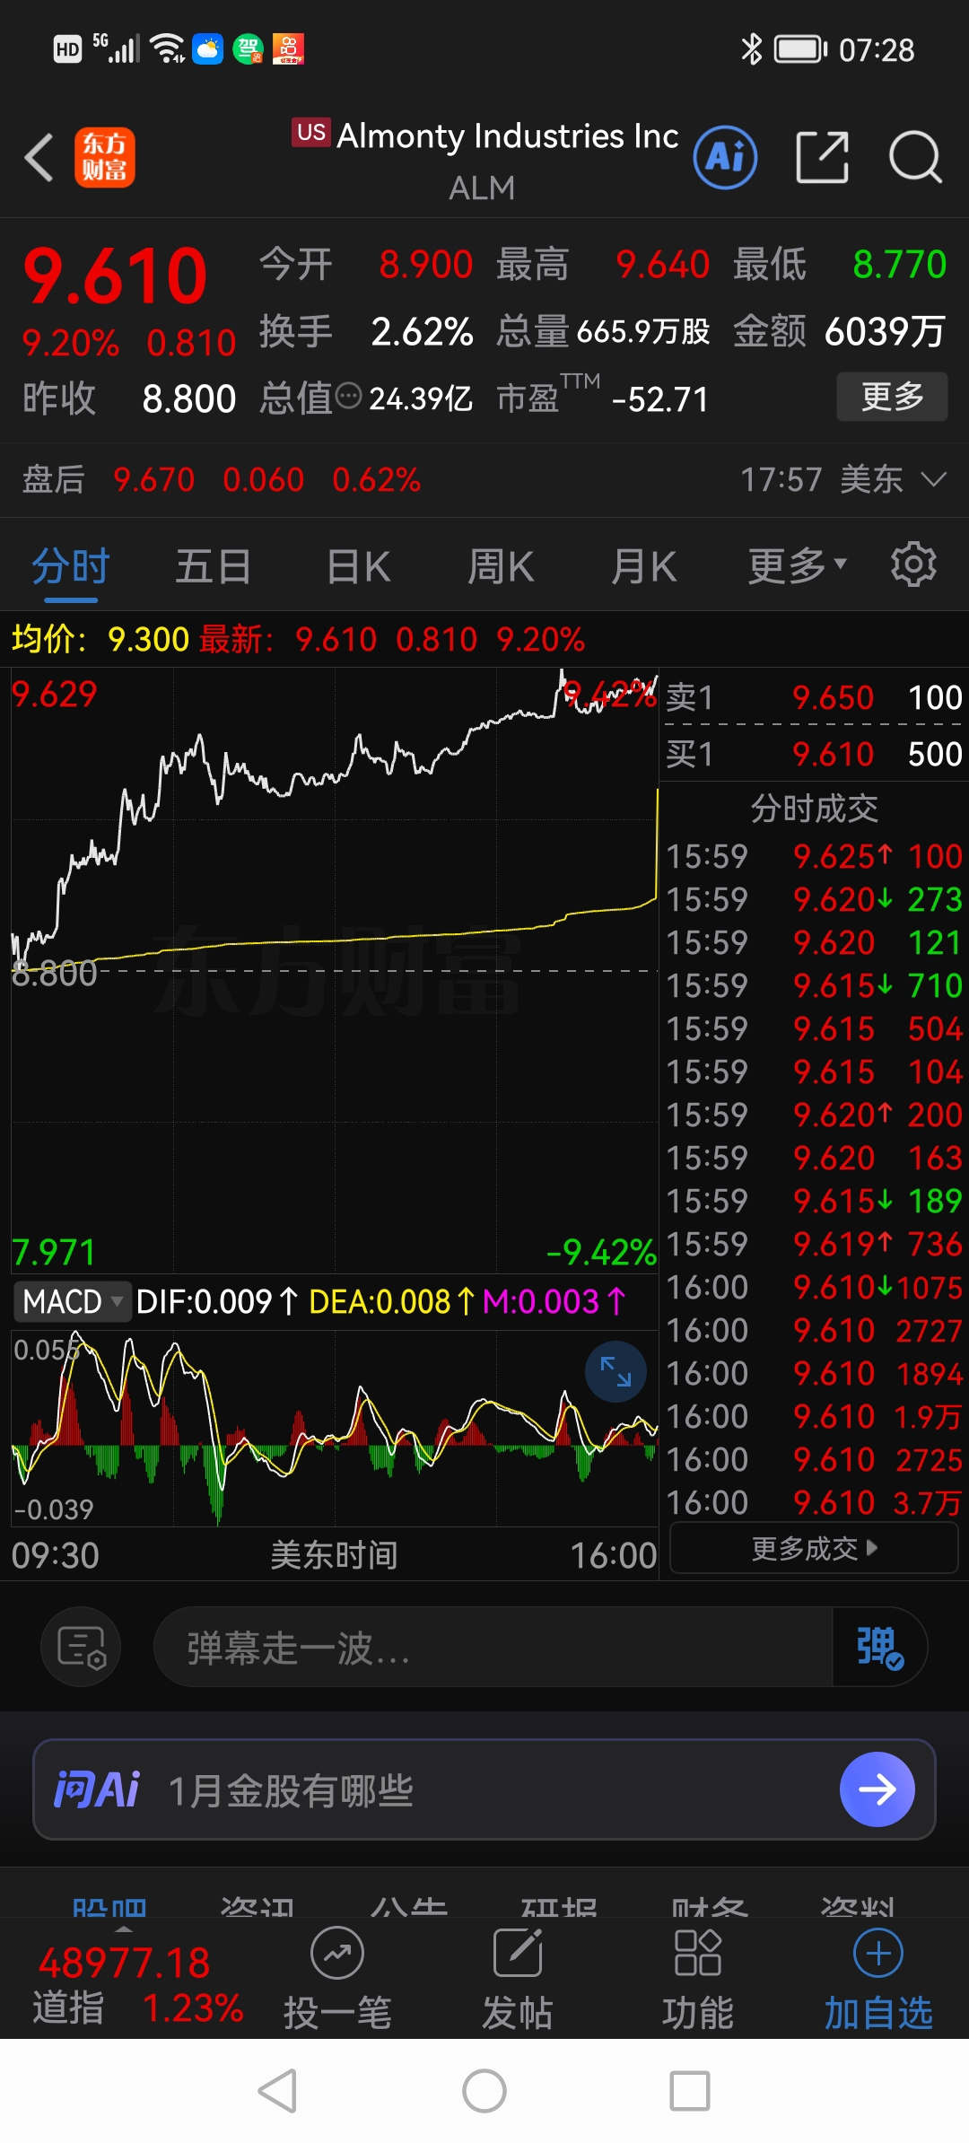The height and width of the screenshot is (2143, 969).
Task: Open the 东方财富 orange logo
Action: click(x=105, y=157)
